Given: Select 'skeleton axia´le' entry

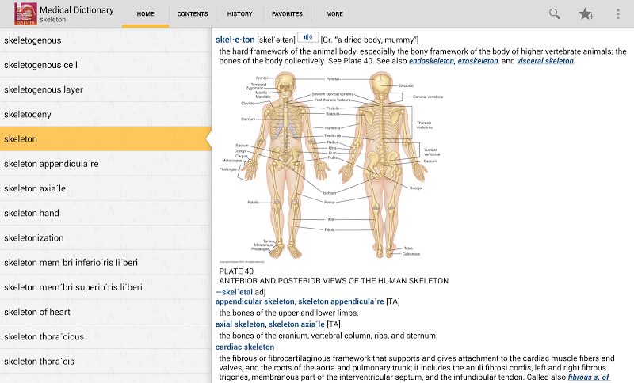Looking at the screenshot, I should (105, 188).
